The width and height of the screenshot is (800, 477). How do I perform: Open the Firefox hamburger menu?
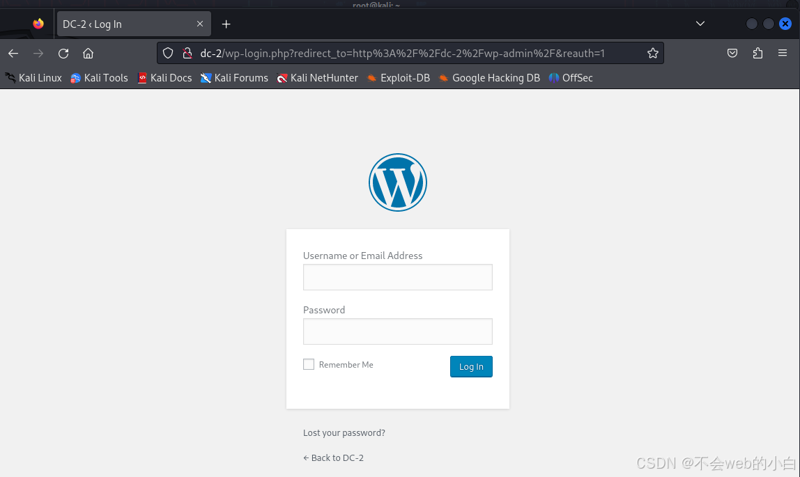coord(782,53)
